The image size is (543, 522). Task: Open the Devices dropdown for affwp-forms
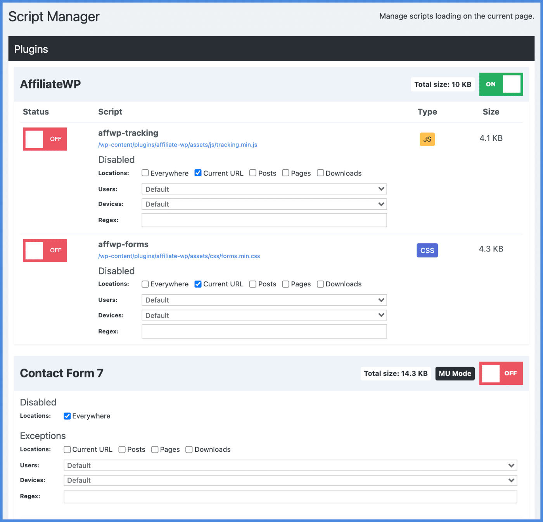(x=264, y=315)
